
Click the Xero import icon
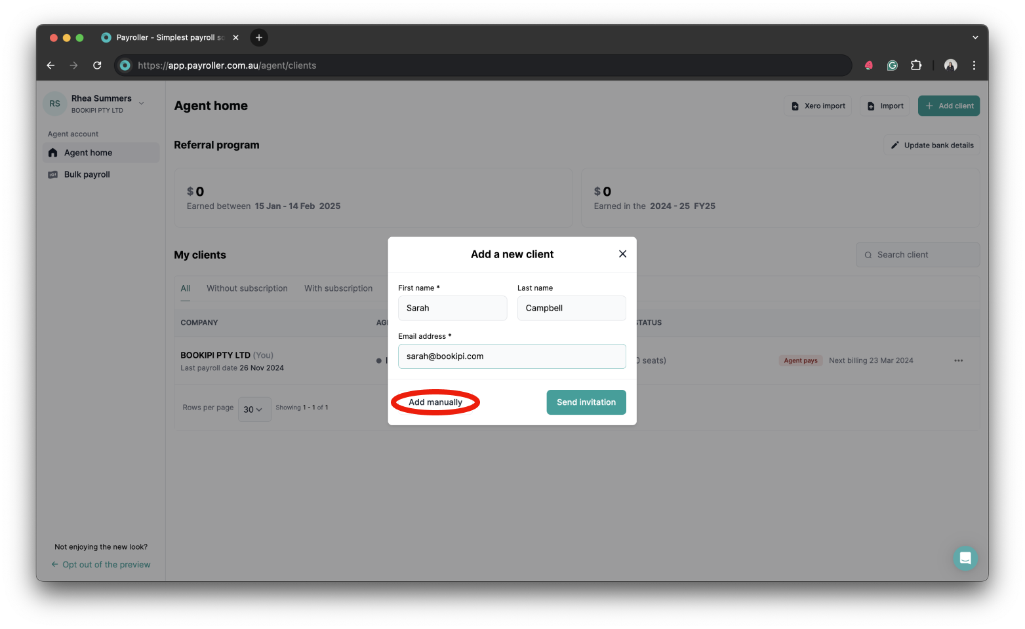pyautogui.click(x=794, y=105)
